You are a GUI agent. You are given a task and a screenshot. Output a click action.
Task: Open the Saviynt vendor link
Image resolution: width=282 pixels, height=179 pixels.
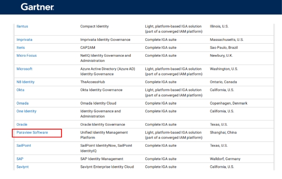click(23, 167)
